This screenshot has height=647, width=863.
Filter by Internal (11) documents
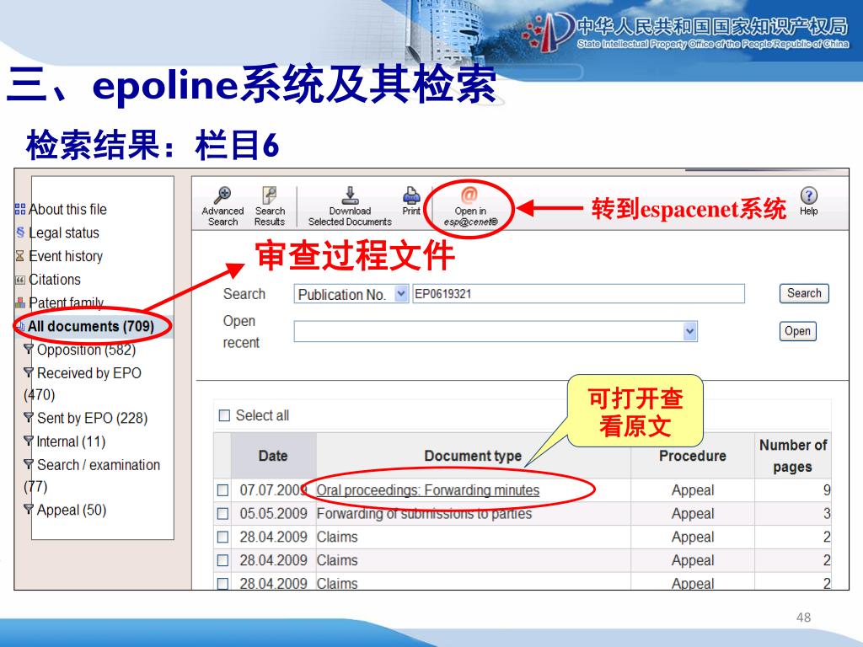pyautogui.click(x=71, y=441)
